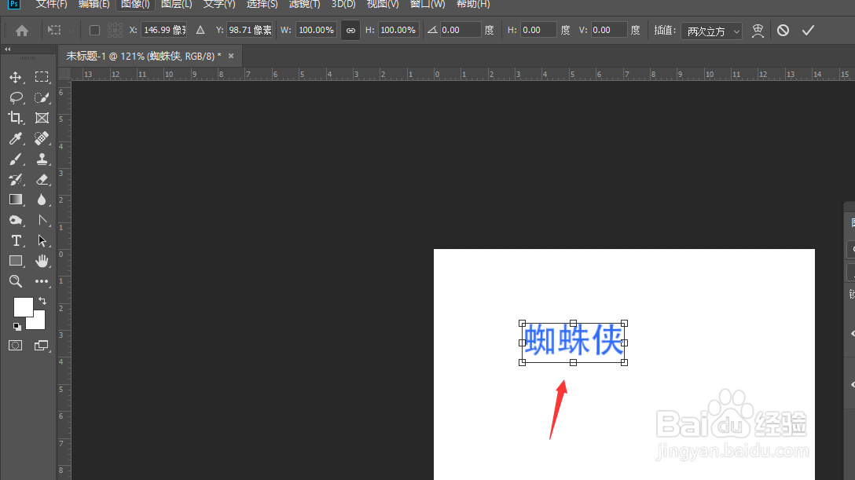The height and width of the screenshot is (480, 855).
Task: Select the Lasso tool
Action: click(x=16, y=97)
